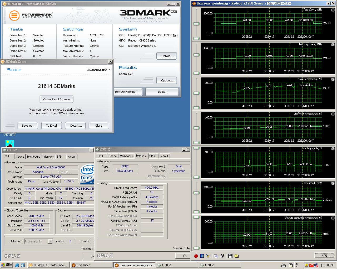This screenshot has height=269, width=337.
Task: Click Save As in the 3DMark Score dialog
Action: (28, 126)
